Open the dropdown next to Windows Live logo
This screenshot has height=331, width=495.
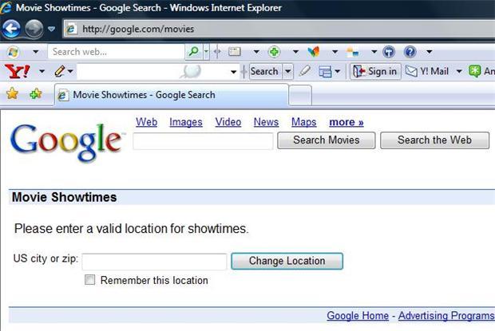[x=35, y=52]
